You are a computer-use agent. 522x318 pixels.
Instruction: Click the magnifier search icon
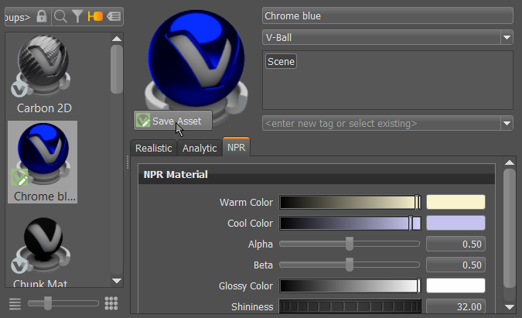[60, 16]
